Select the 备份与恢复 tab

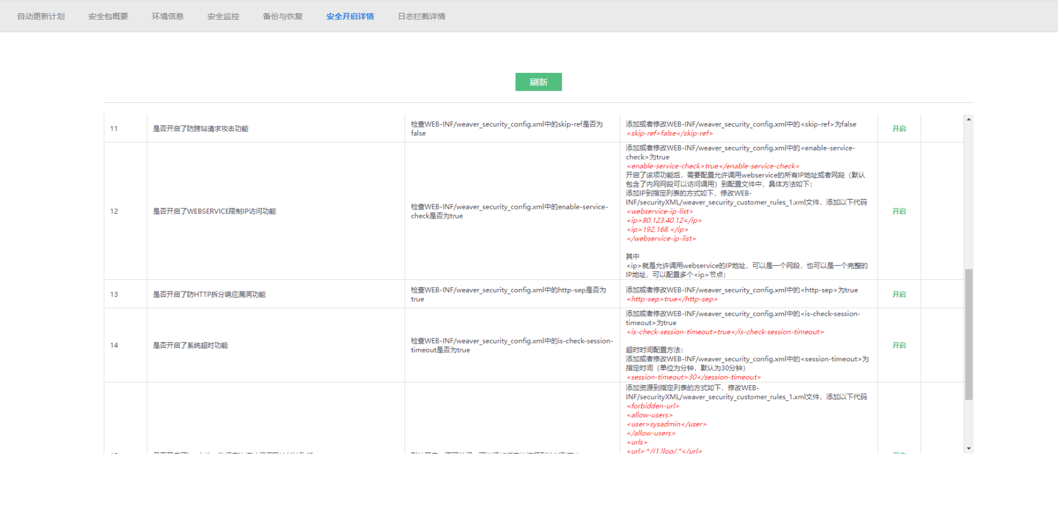[283, 17]
